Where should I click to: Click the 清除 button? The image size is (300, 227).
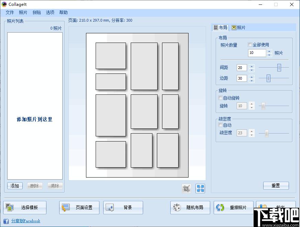[55, 186]
